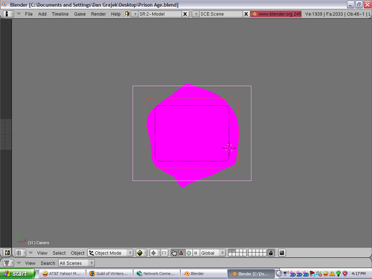Open the pivot point selector
Image resolution: width=372 pixels, height=279 pixels.
[155, 253]
